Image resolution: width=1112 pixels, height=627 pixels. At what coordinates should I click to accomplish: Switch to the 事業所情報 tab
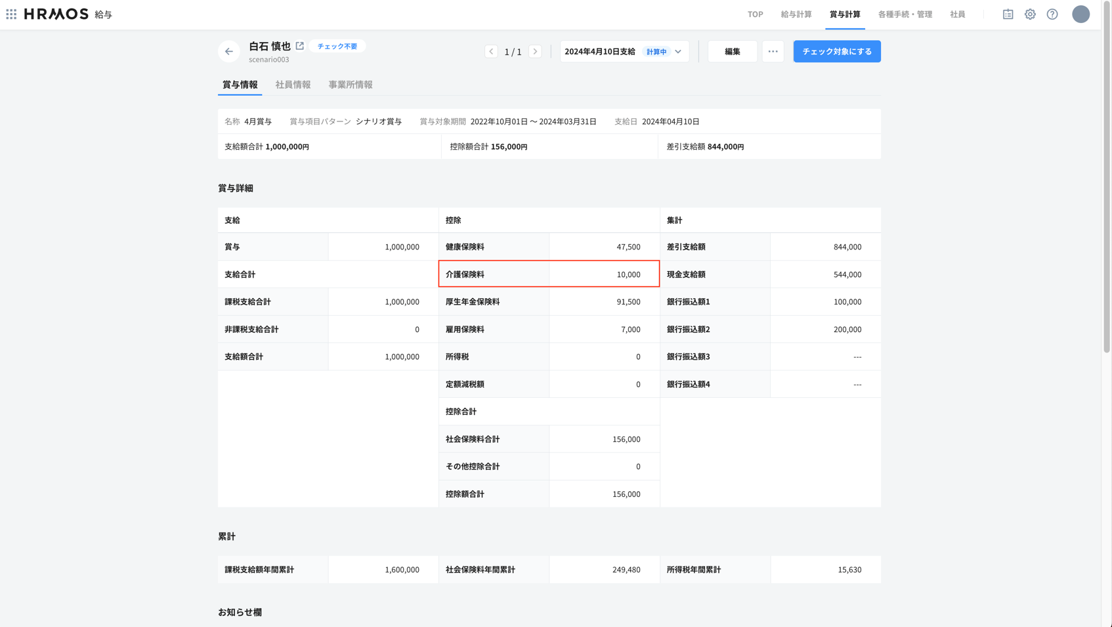pyautogui.click(x=350, y=85)
